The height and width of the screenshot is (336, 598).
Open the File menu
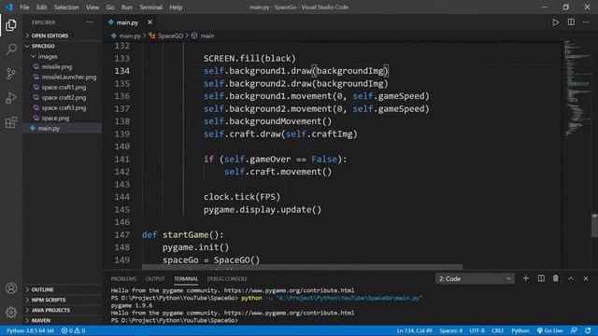(x=24, y=7)
